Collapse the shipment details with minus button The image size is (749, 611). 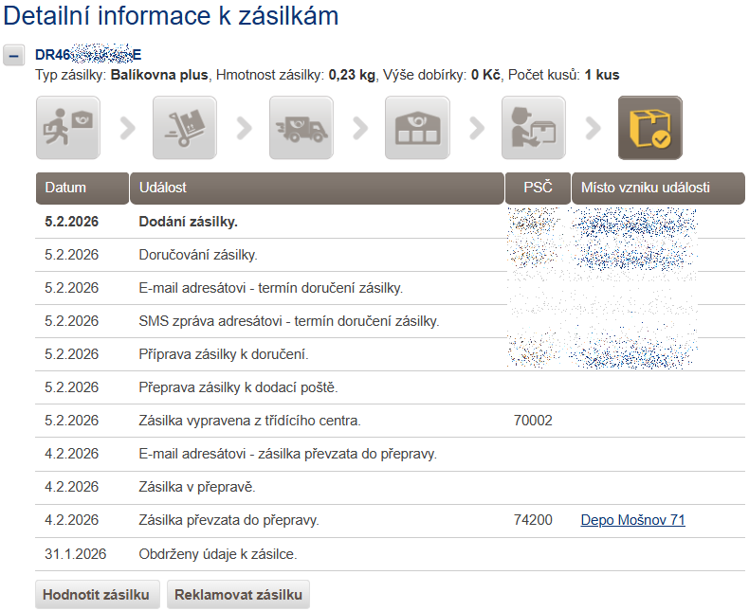pyautogui.click(x=14, y=55)
